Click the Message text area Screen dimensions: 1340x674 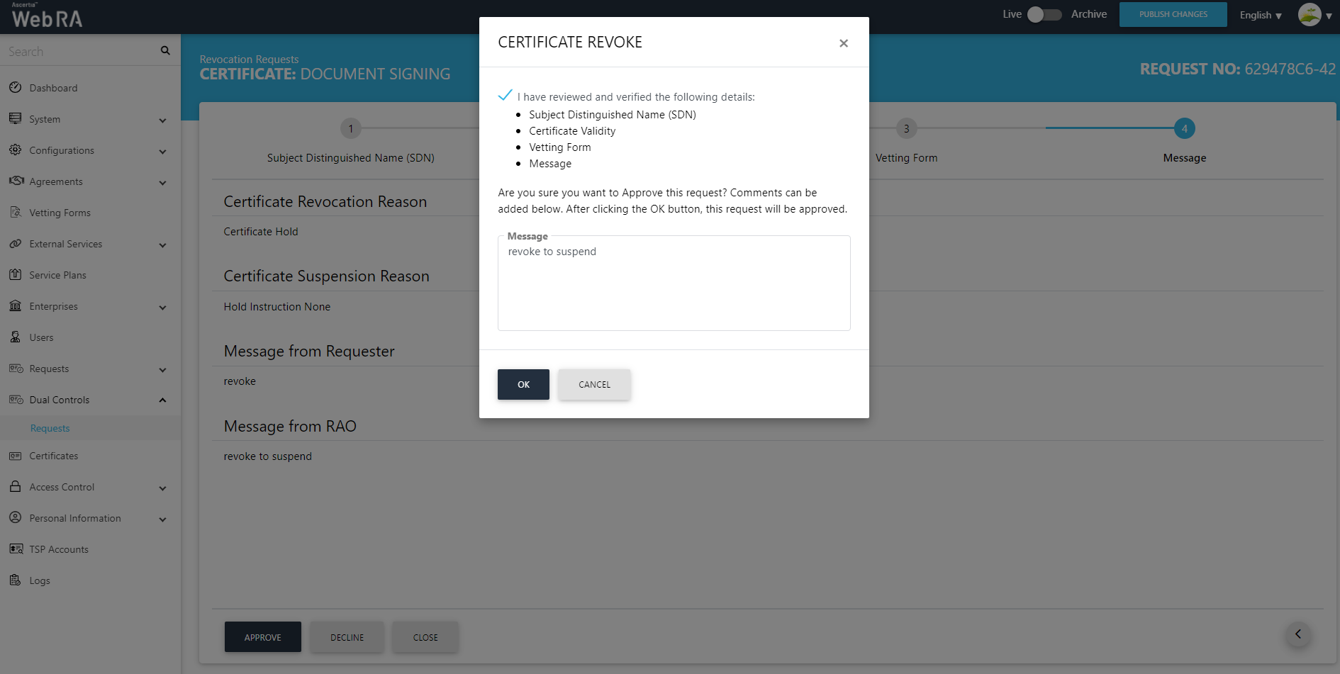point(674,287)
